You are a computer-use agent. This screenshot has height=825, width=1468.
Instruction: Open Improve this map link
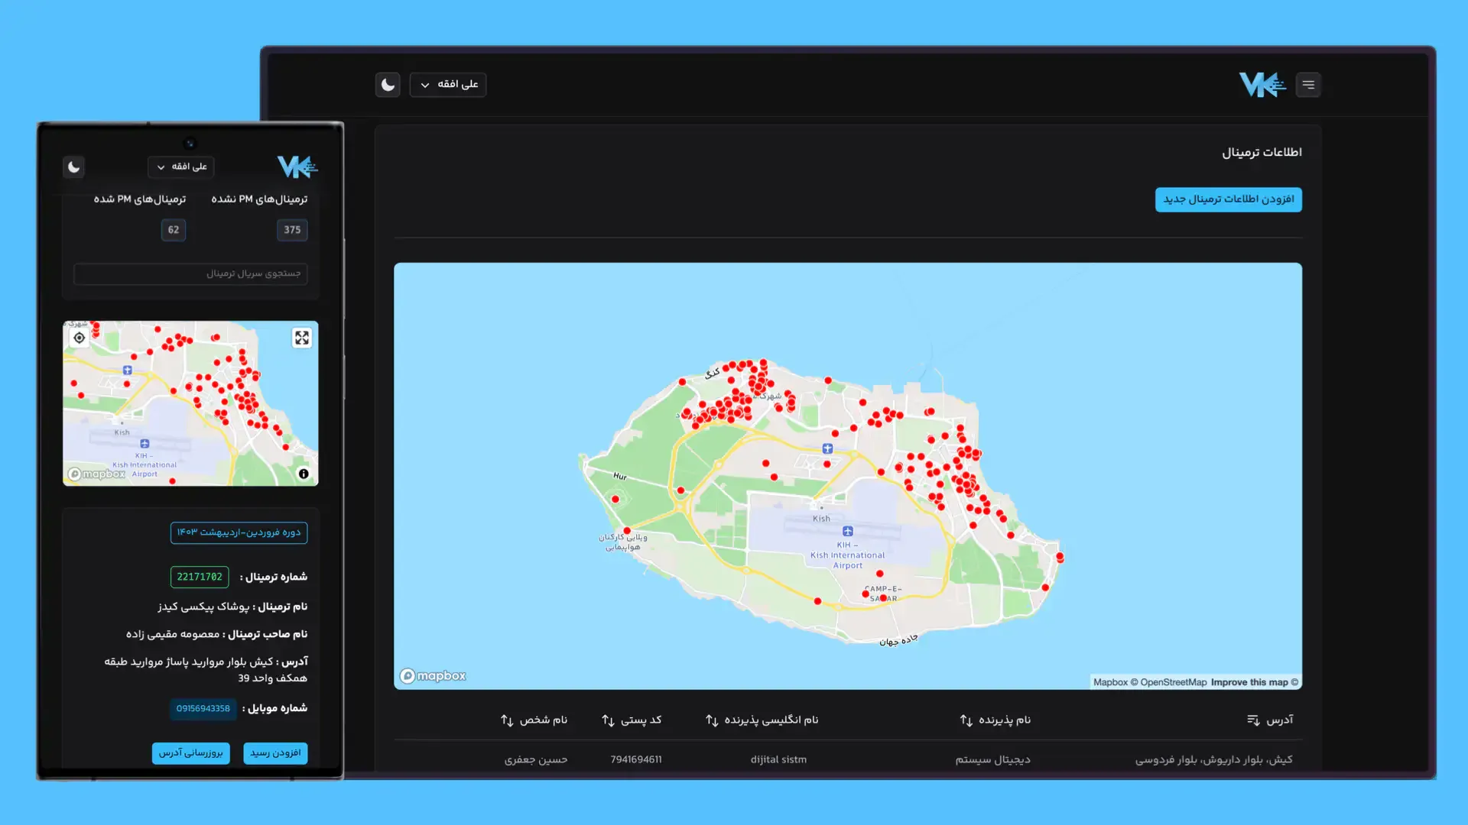1249,682
